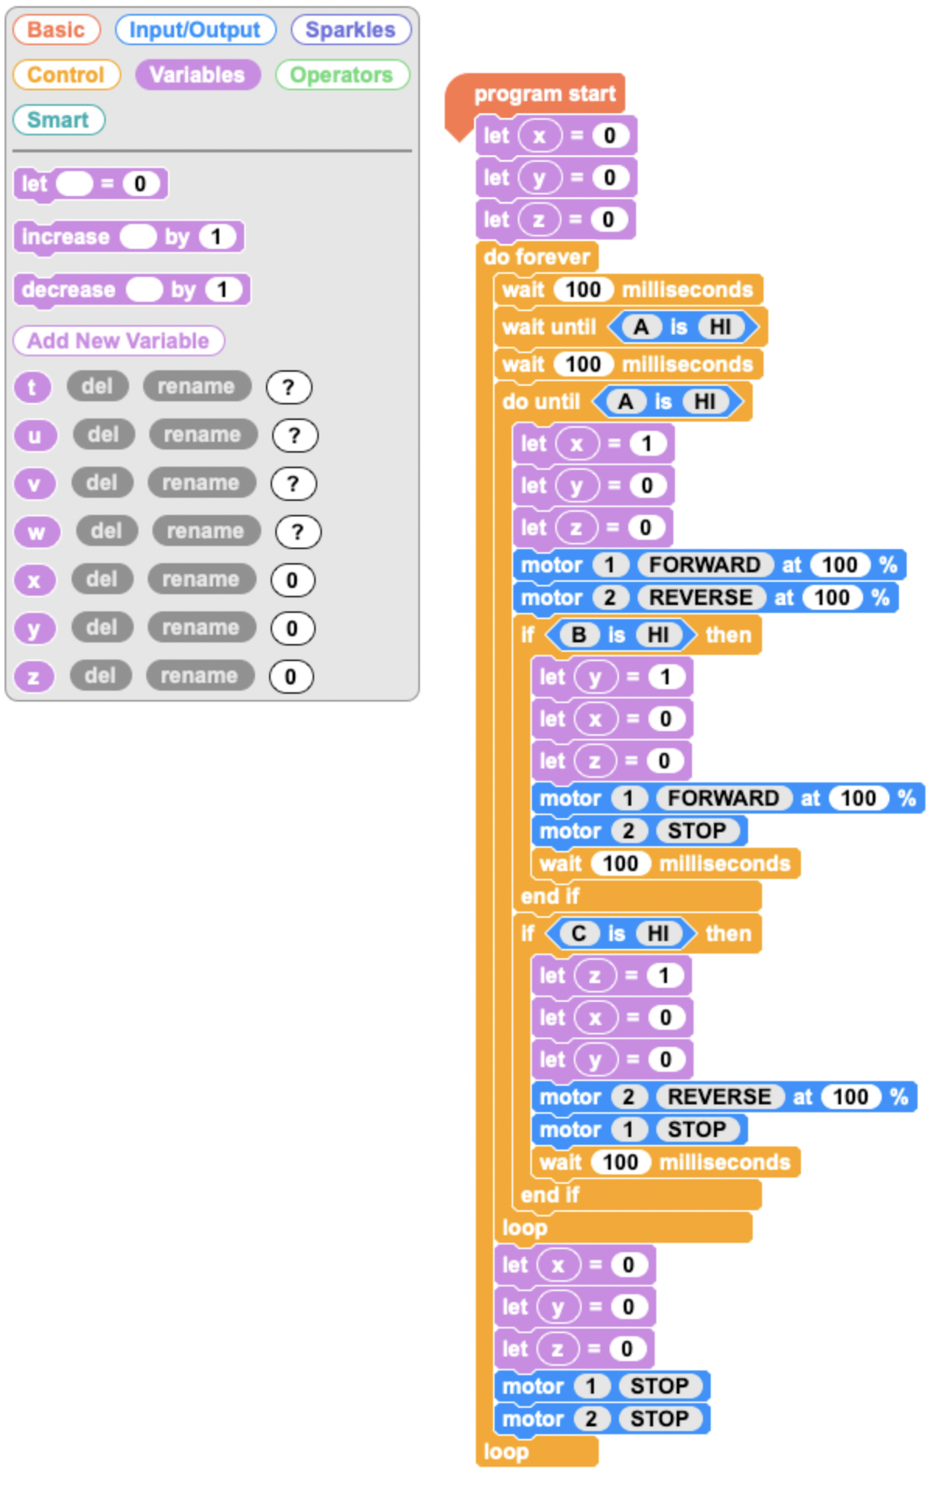Delete variable y
The image size is (944, 1498).
102,627
